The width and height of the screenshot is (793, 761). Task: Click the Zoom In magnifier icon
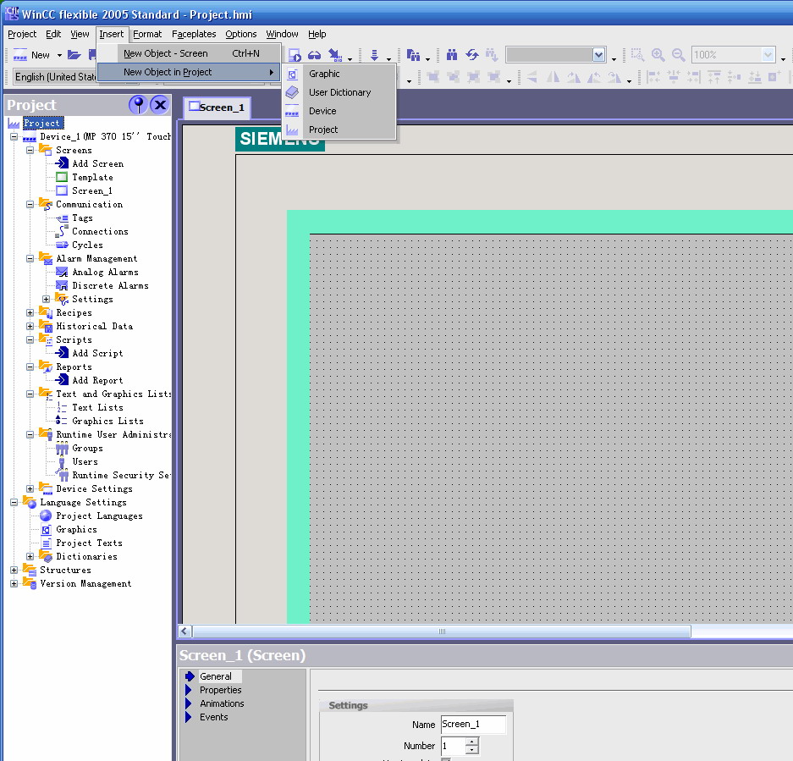click(x=658, y=55)
